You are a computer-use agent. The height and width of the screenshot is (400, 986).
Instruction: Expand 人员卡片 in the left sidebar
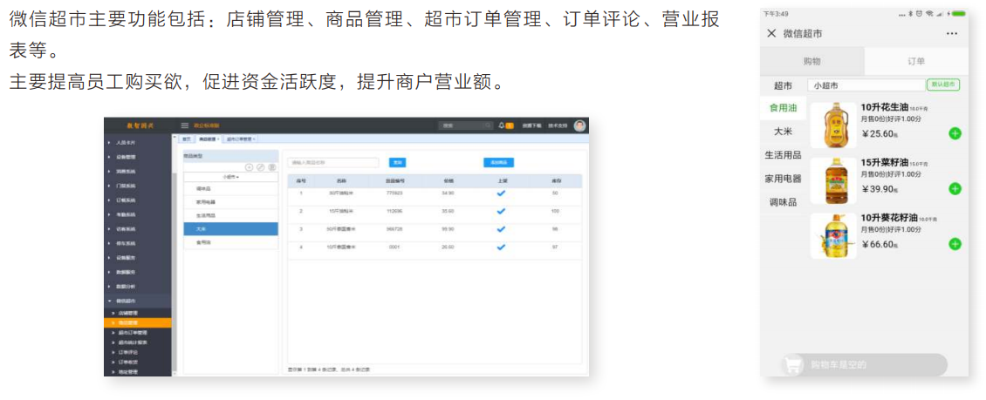(125, 142)
